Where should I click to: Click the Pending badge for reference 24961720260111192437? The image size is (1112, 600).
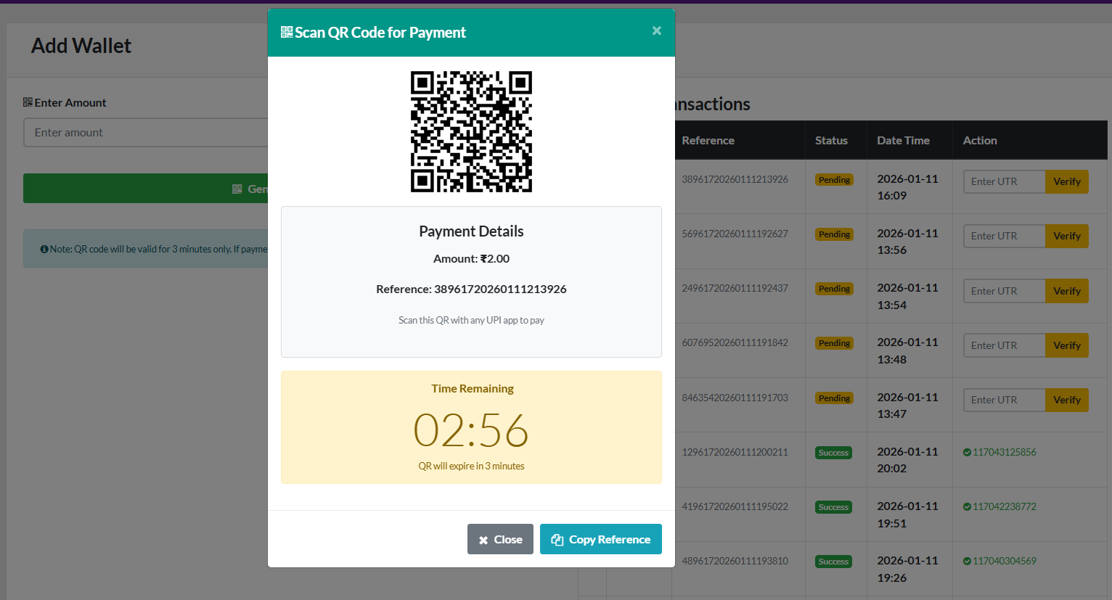[x=834, y=289]
